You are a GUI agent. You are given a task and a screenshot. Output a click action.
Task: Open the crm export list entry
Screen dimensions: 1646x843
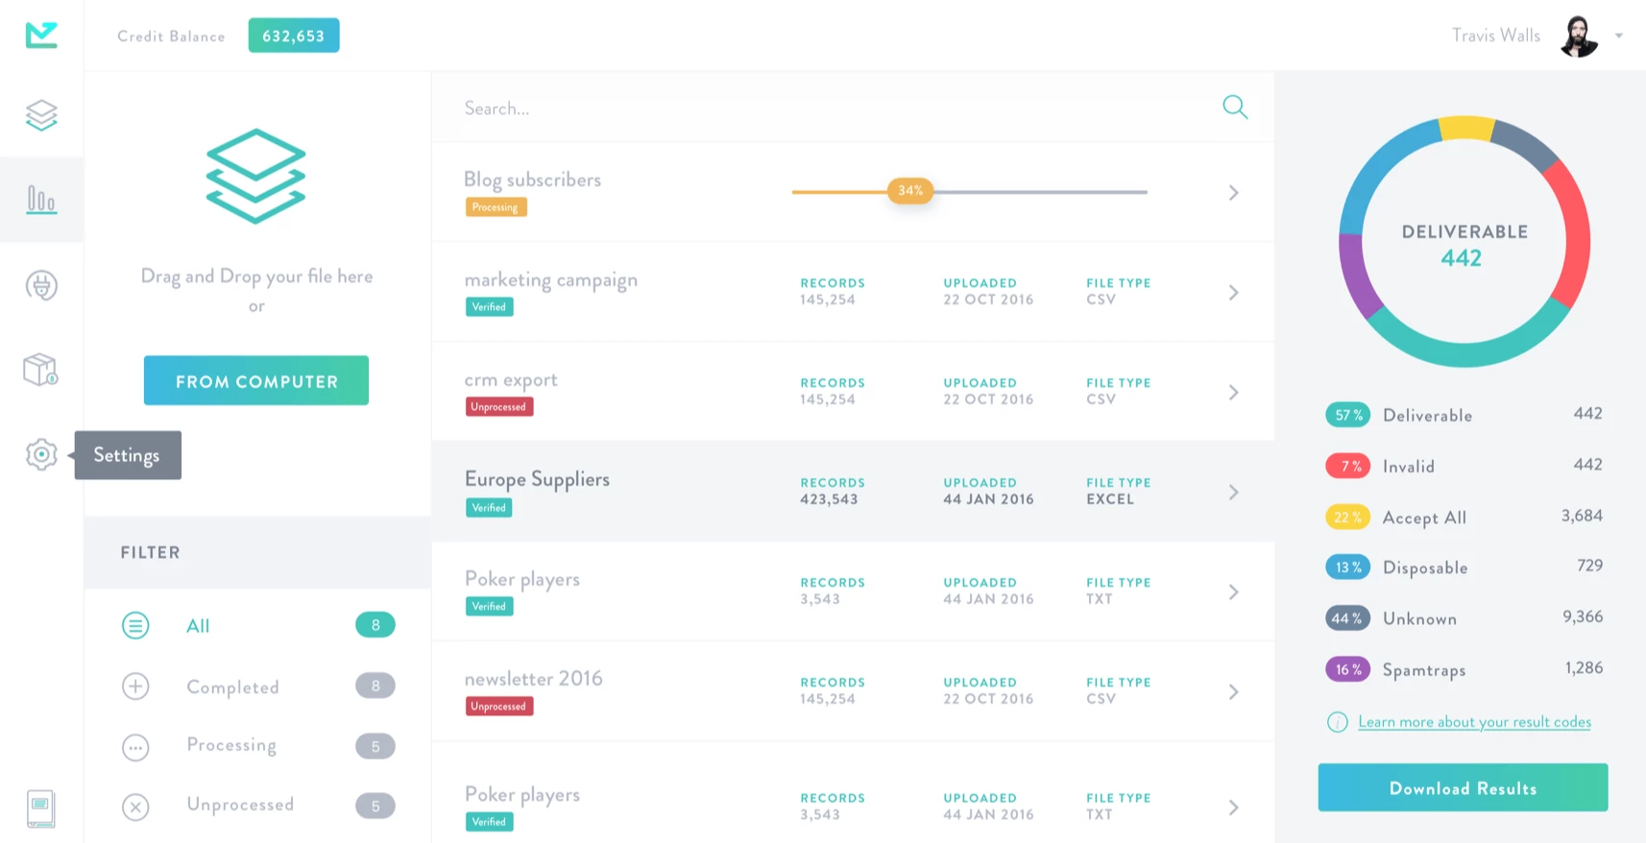click(511, 380)
